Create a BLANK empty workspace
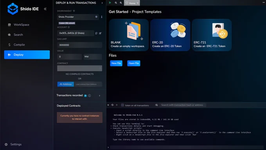The width and height of the screenshot is (266, 150). [129, 35]
